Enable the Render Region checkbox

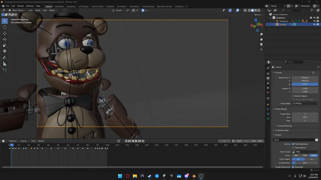293,96
